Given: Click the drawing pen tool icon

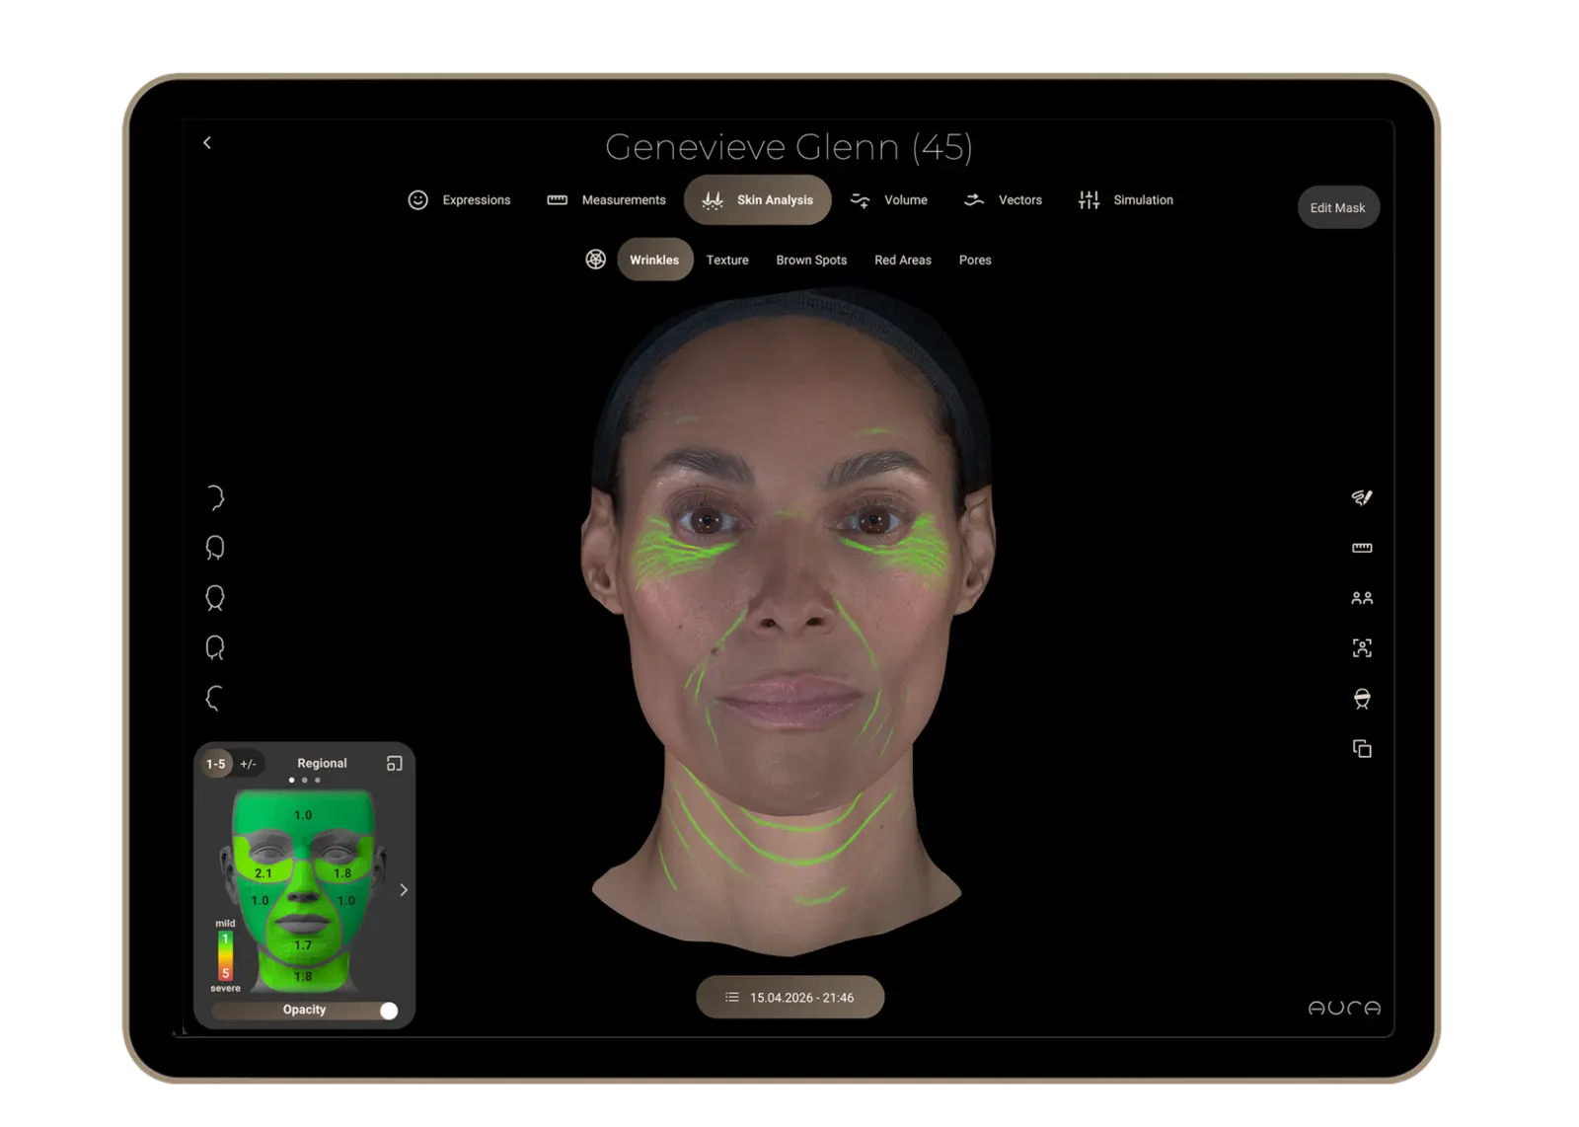Looking at the screenshot, I should [x=1362, y=497].
